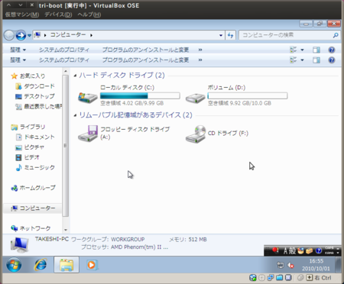The image size is (344, 284).
Task: Click the computer icon in the address bar
Action: tap(37, 35)
